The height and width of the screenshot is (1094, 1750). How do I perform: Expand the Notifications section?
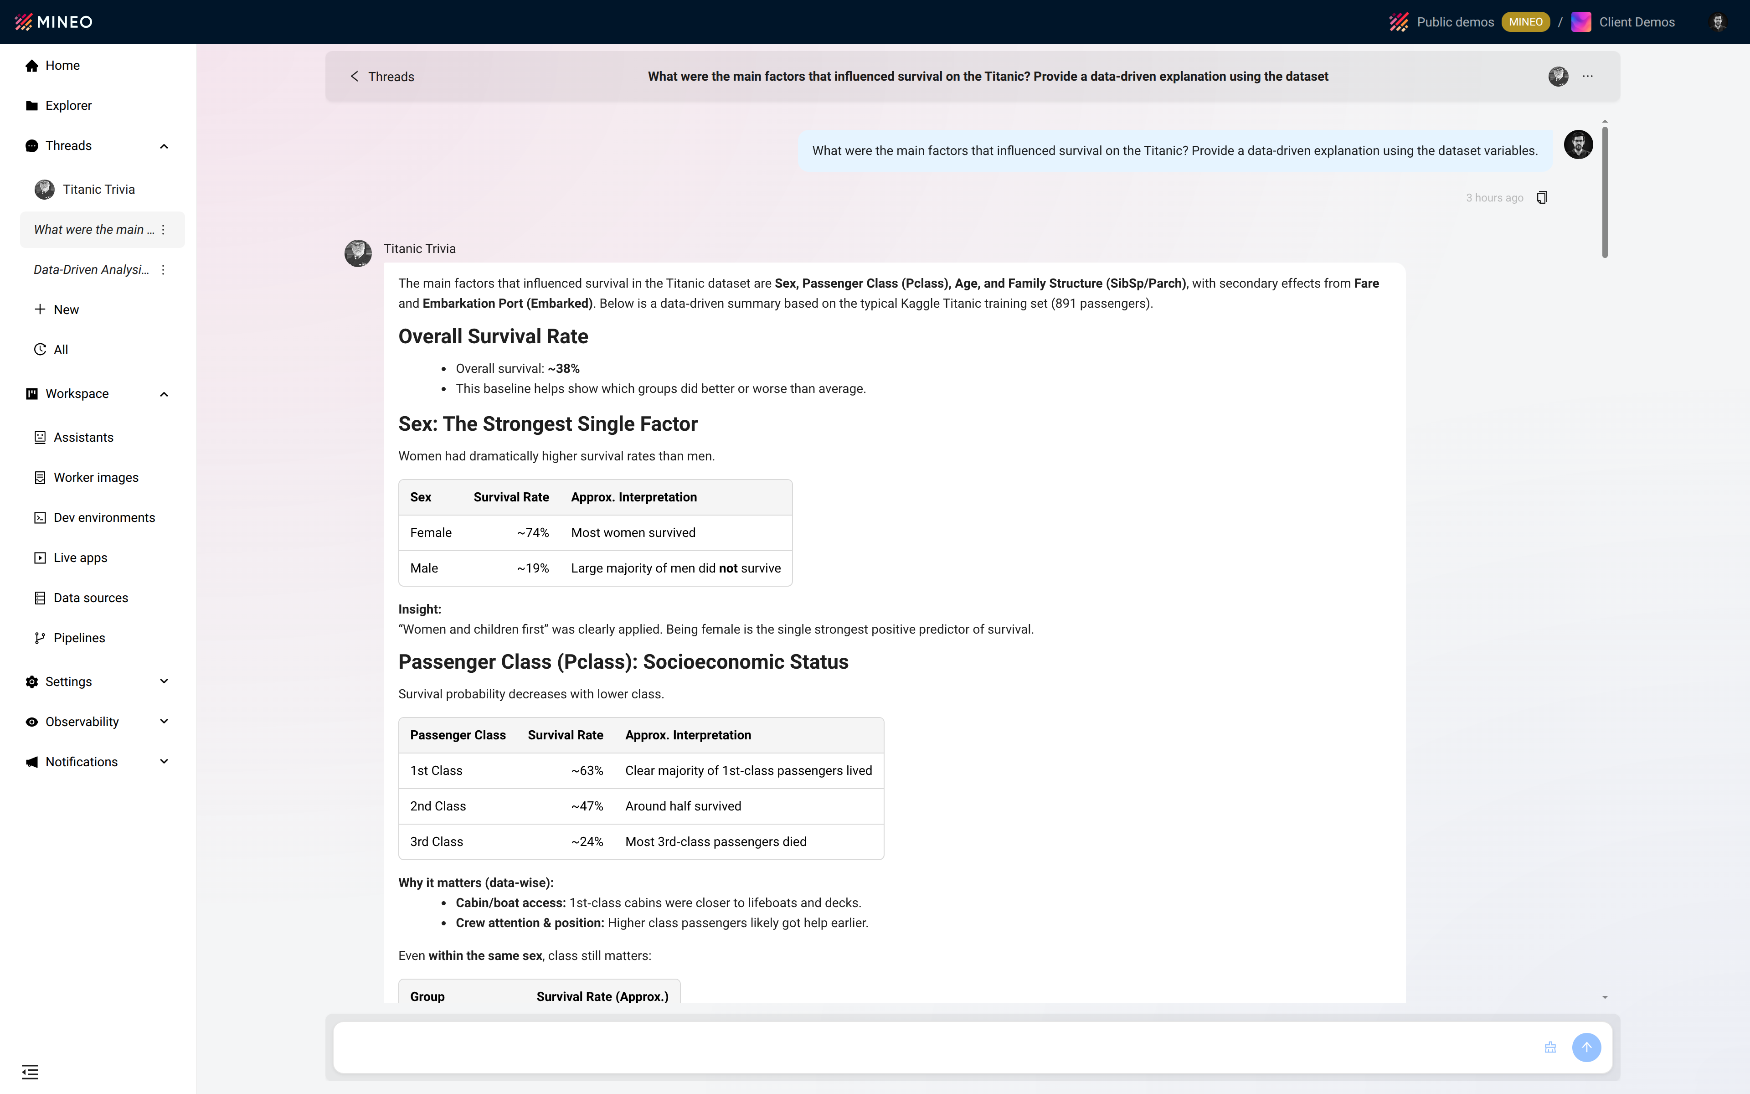click(x=164, y=762)
